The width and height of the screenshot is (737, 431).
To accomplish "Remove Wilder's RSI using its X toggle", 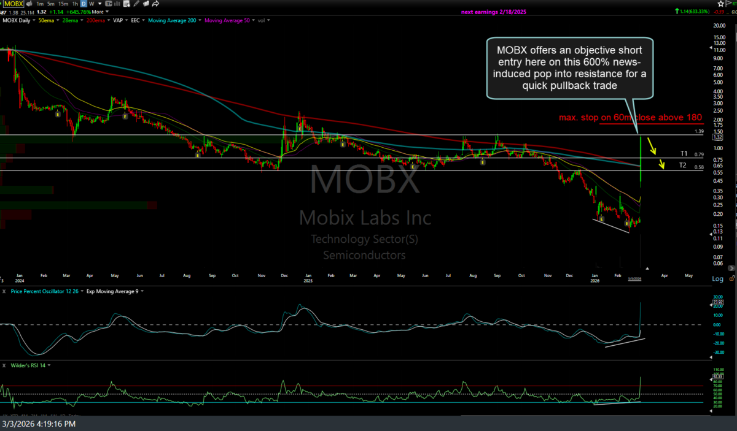I will [x=4, y=365].
